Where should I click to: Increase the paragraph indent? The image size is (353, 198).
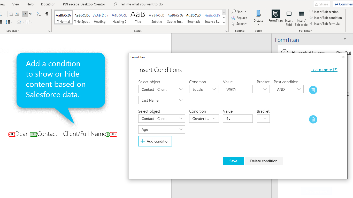click(17, 14)
